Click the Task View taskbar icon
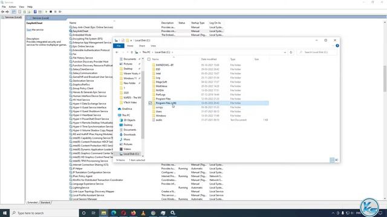This screenshot has height=217, width=387. (94, 213)
